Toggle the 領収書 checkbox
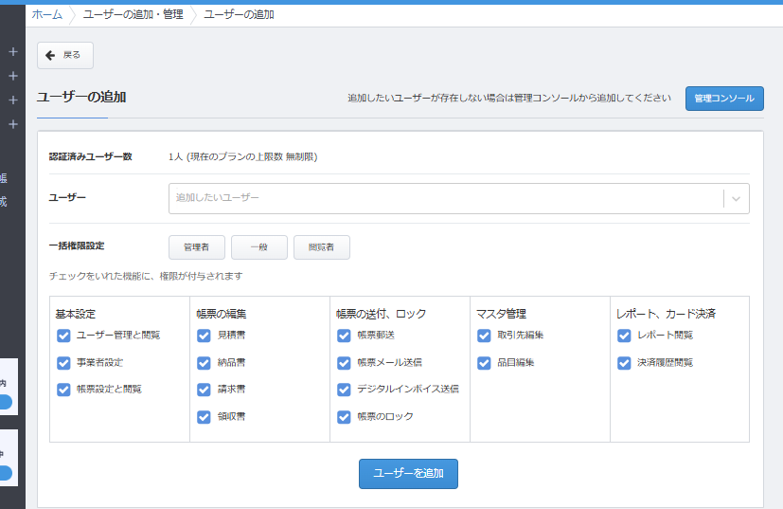The width and height of the screenshot is (783, 509). pos(204,416)
